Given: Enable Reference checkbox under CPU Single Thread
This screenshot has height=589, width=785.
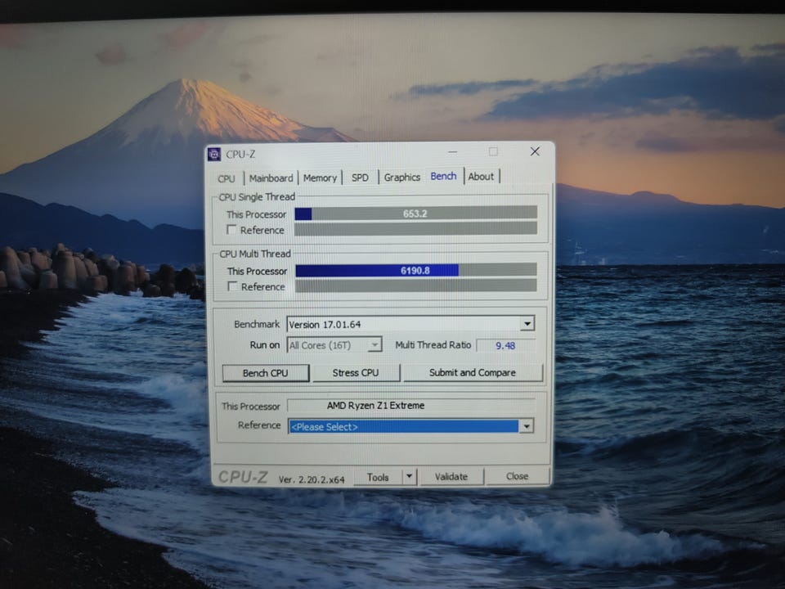Looking at the screenshot, I should click(x=231, y=229).
